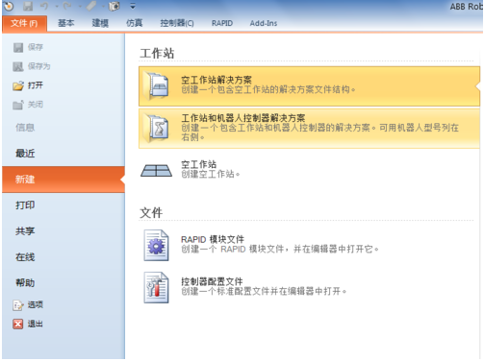Click the 工作站和机器人控制器解决方案 robot folder icon
The image size is (484, 361).
pos(157,128)
